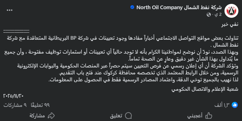Click the North Oil Company profile picture
The height and width of the screenshot is (121, 242).
point(231,11)
